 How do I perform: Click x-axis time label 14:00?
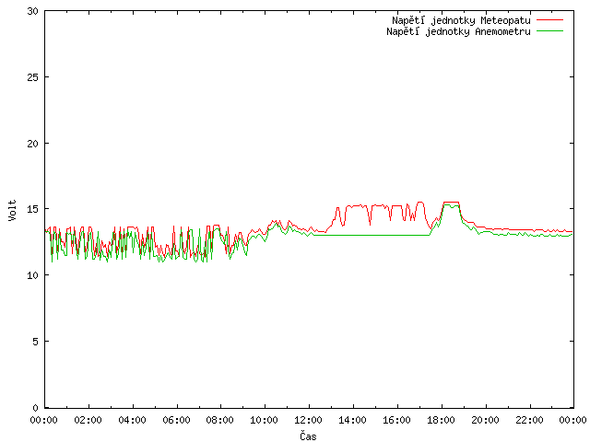[x=352, y=420]
